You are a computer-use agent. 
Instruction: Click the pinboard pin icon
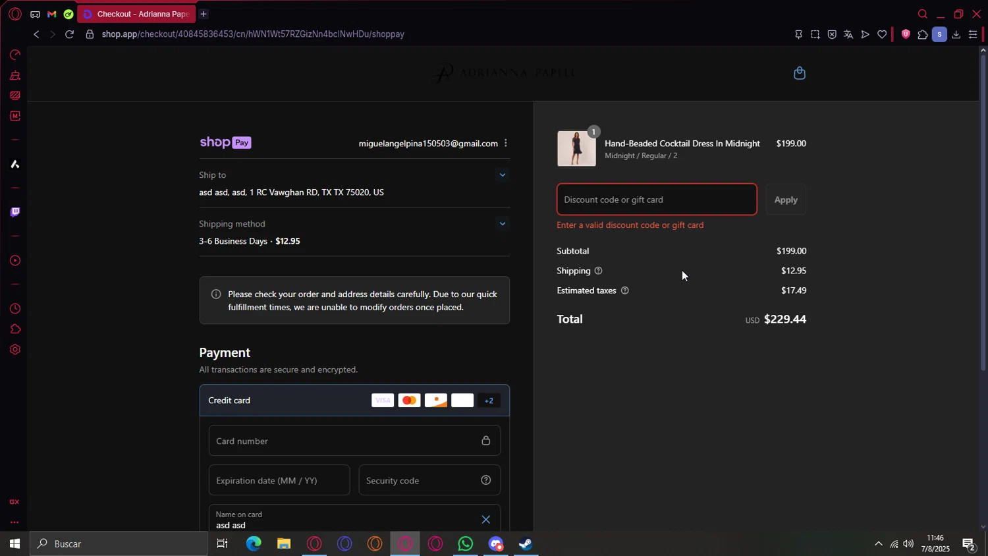pos(798,34)
